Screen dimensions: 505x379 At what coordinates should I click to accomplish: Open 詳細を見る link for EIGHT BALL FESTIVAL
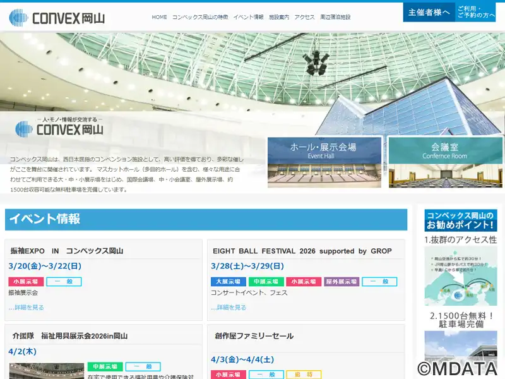click(229, 308)
